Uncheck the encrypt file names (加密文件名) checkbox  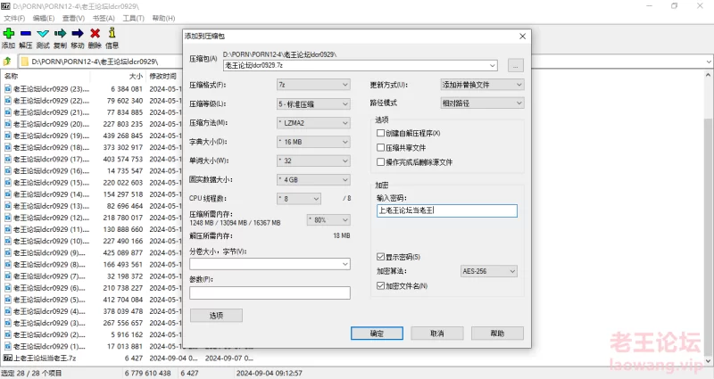381,285
